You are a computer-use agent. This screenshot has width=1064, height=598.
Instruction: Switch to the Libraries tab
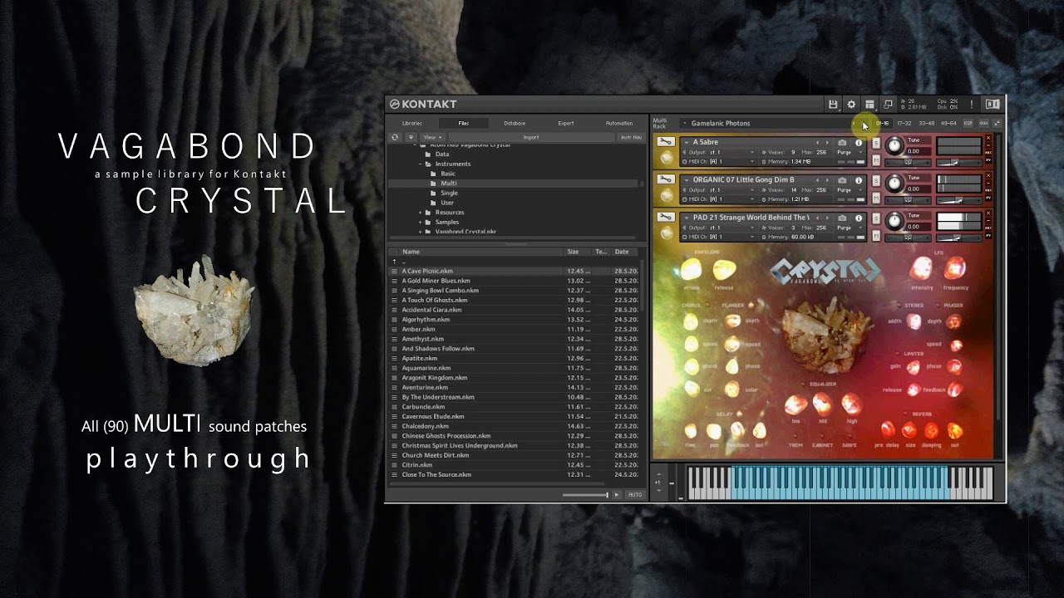pyautogui.click(x=412, y=123)
